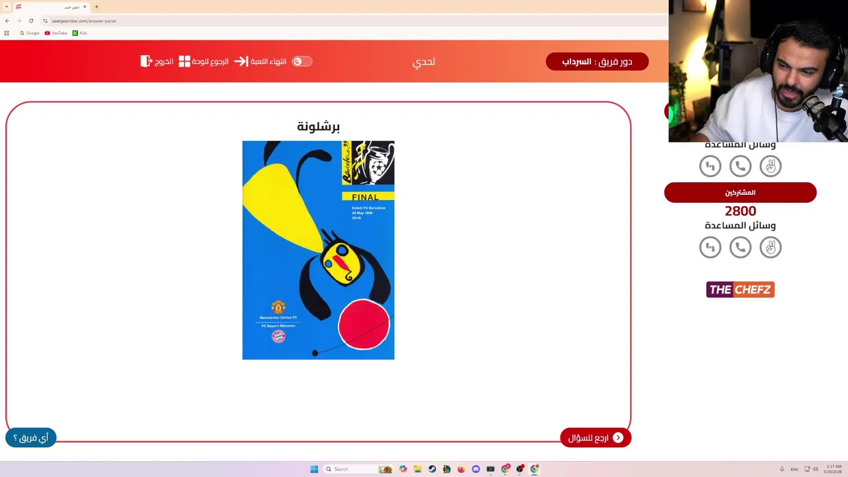Click the المشتركين team banner
This screenshot has height=477, width=848.
740,192
